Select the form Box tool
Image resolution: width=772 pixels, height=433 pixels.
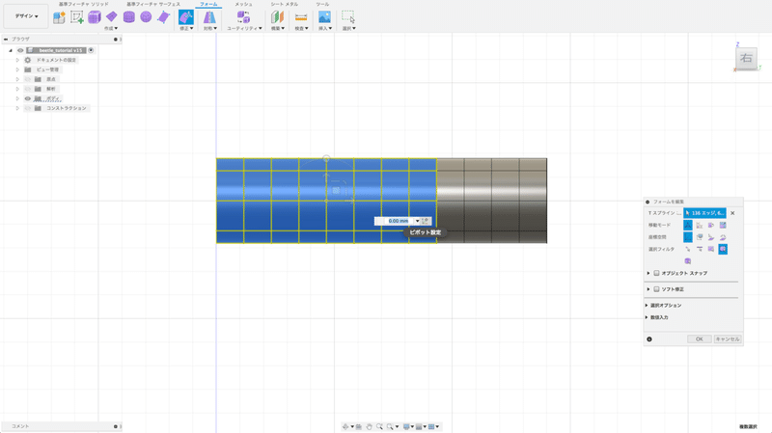pyautogui.click(x=94, y=17)
